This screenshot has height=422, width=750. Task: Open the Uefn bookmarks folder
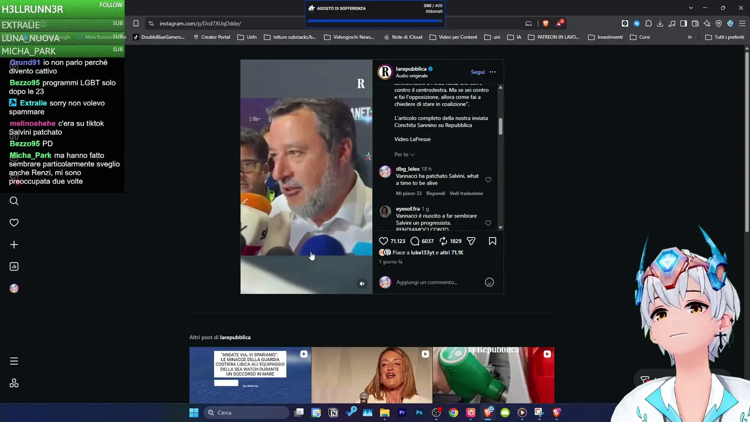point(247,37)
